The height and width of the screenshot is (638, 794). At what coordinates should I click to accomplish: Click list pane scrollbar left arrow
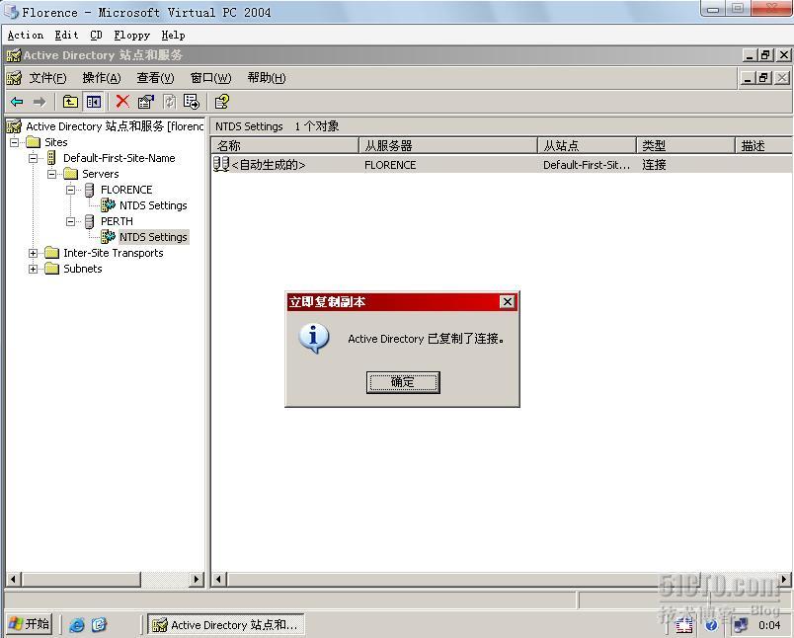(x=219, y=579)
